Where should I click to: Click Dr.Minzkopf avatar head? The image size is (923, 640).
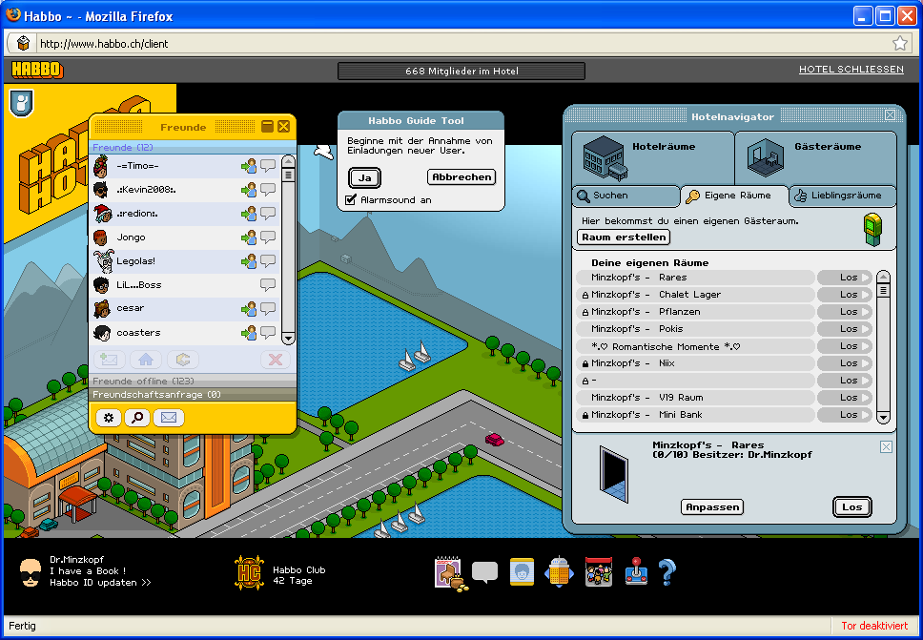click(31, 572)
